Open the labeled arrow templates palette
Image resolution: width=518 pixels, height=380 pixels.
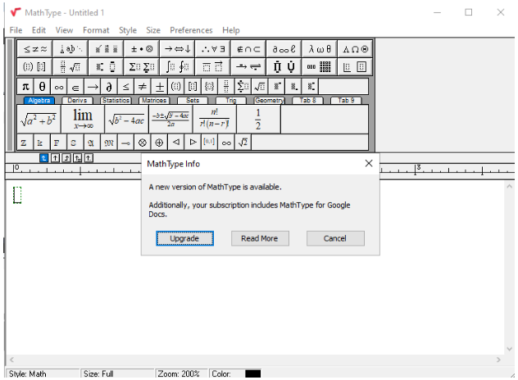pos(248,67)
